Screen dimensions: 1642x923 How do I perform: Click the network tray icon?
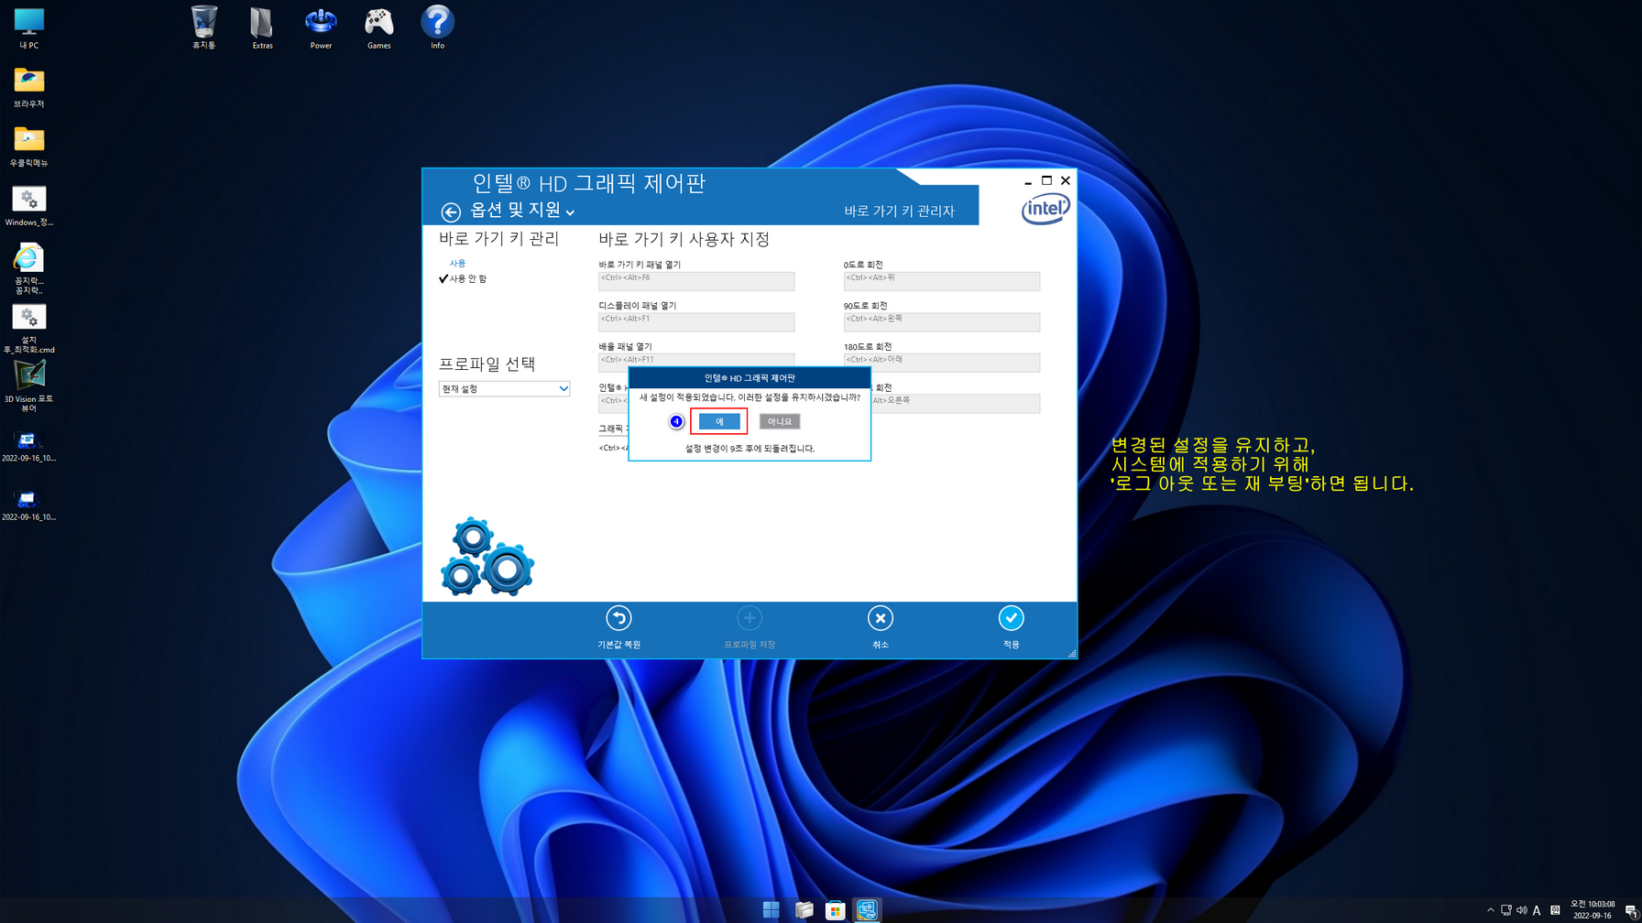tap(1505, 910)
